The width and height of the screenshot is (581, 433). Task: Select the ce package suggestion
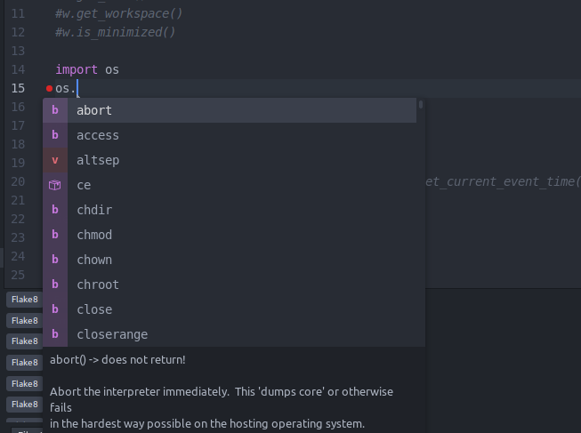click(x=230, y=185)
